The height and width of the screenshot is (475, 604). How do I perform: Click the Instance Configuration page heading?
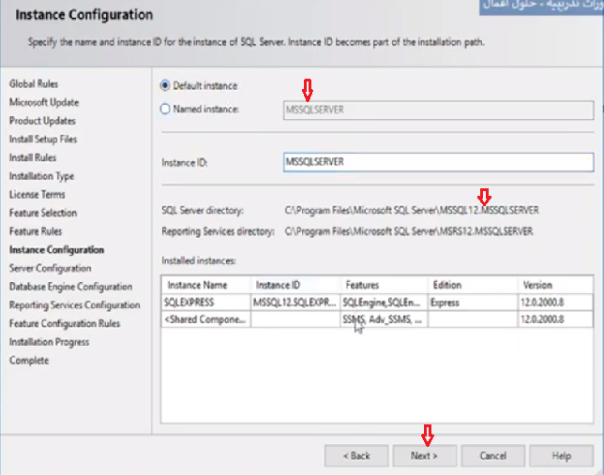(84, 15)
